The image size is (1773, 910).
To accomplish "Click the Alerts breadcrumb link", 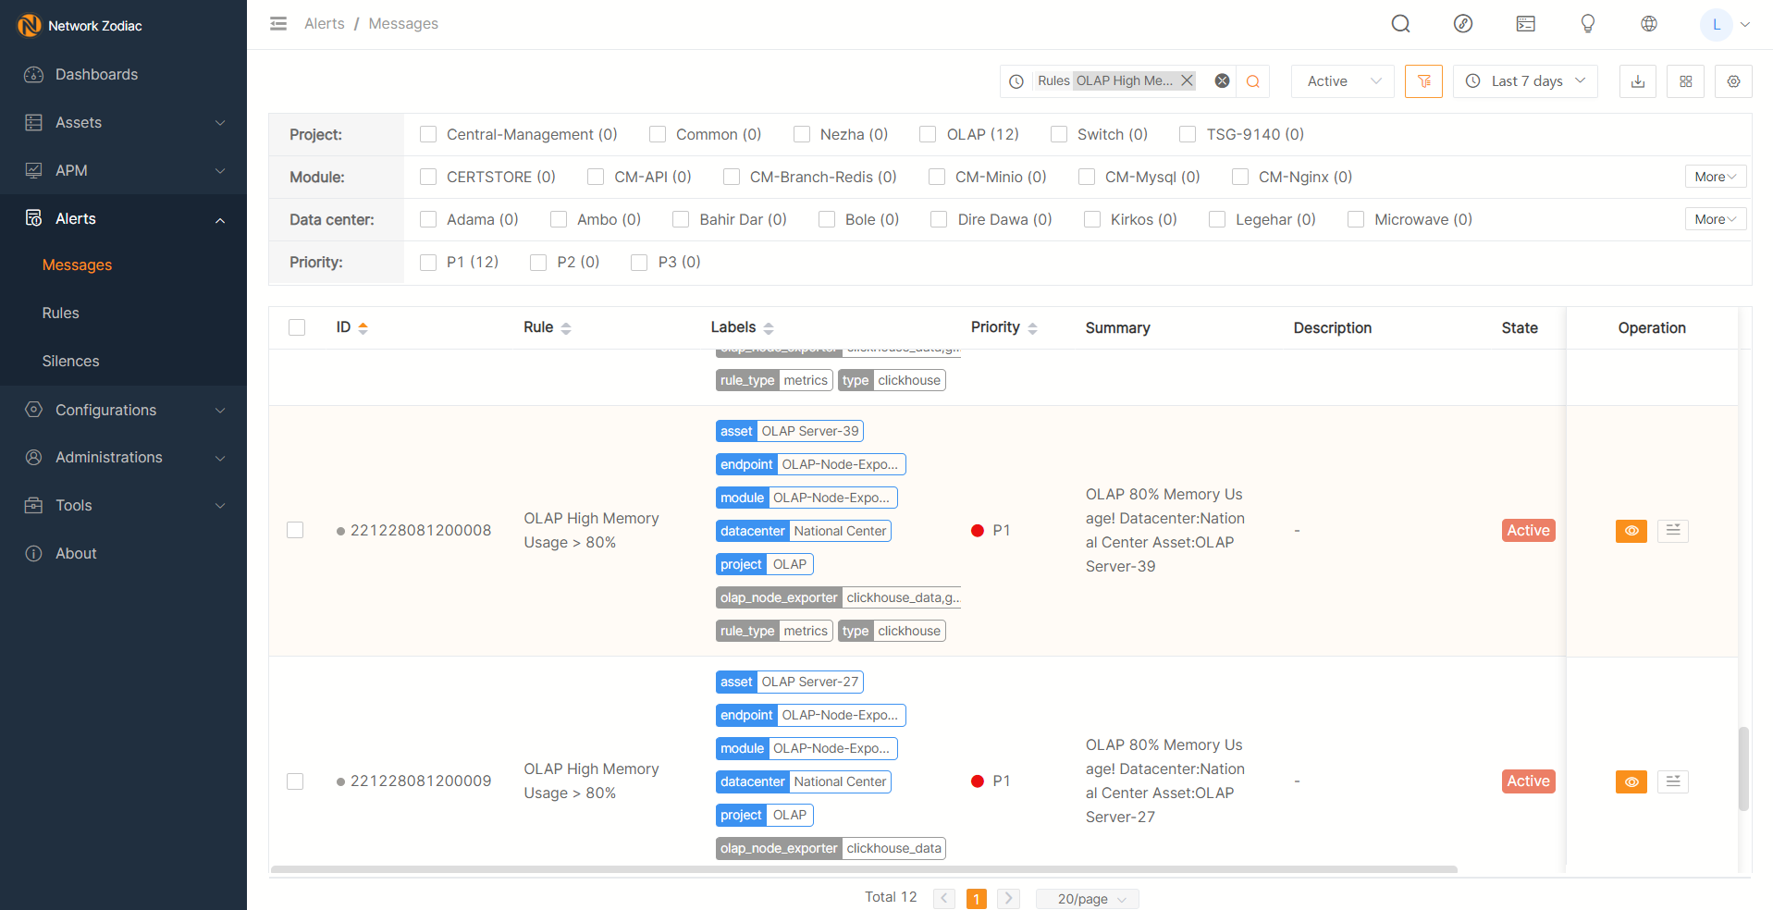I will pos(324,24).
